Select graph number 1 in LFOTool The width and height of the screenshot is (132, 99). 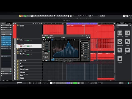(x=52, y=40)
